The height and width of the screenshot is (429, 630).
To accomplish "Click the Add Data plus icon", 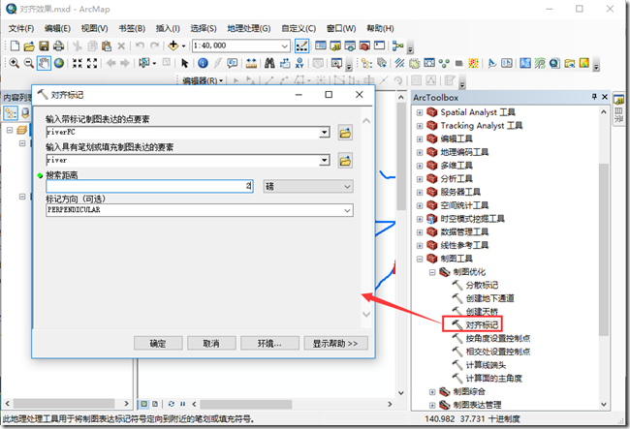I will [x=173, y=46].
